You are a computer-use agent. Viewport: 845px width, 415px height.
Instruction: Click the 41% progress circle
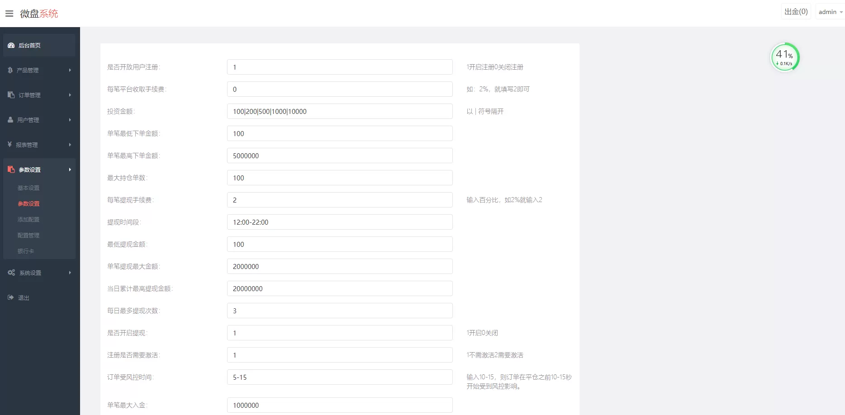[785, 57]
